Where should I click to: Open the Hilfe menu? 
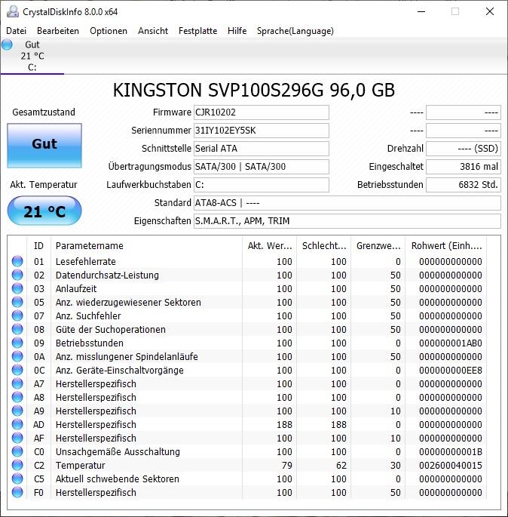pos(237,31)
